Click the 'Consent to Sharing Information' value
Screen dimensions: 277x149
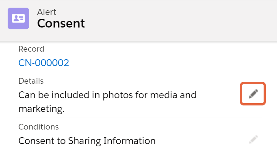coord(87,141)
